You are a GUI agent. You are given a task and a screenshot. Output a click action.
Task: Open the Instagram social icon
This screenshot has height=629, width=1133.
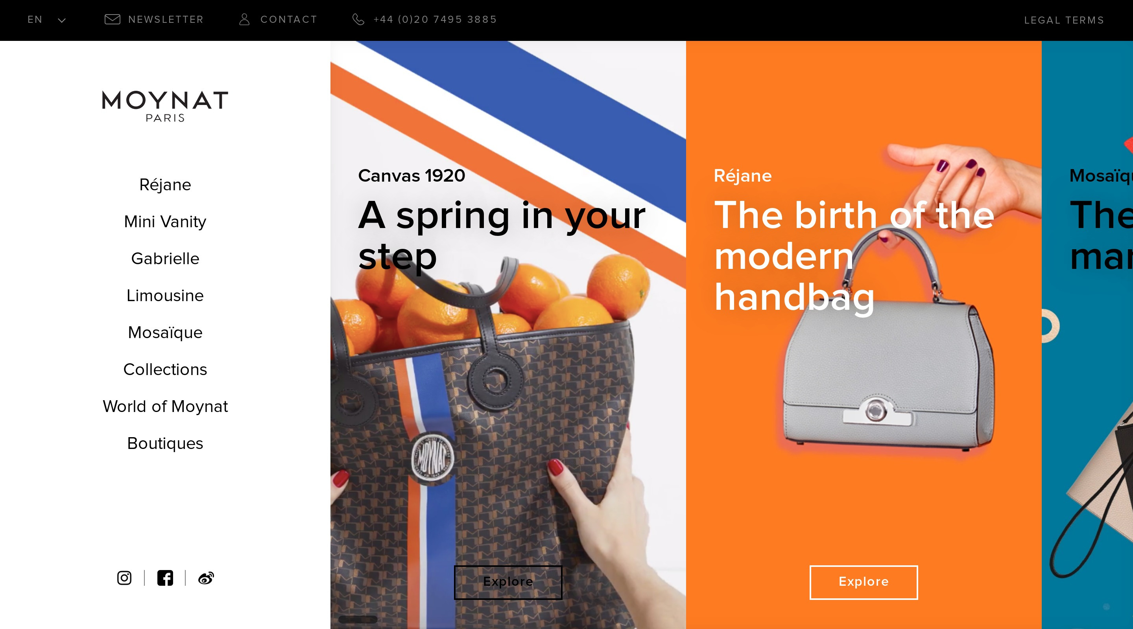tap(124, 578)
